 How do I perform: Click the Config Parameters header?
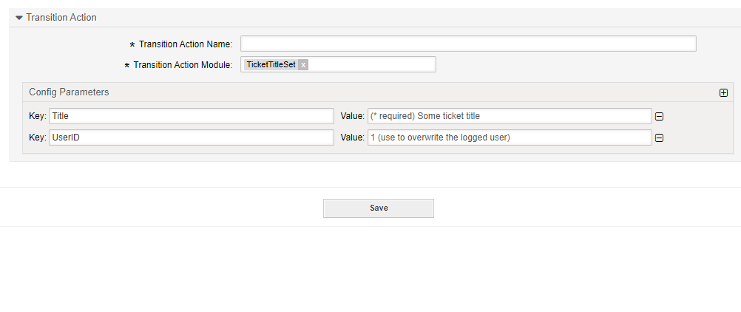pyautogui.click(x=69, y=92)
